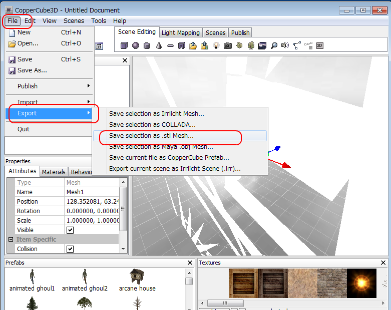The image size is (391, 310).
Task: Choose Save selection as COLLADA
Action: (180, 124)
